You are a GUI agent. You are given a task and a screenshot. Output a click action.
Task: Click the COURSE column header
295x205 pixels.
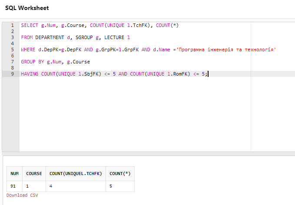pos(34,174)
